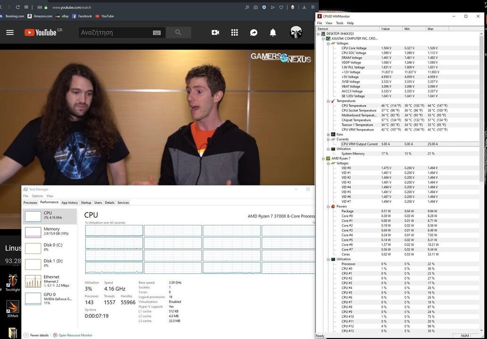Click the heart bookmark icon in address bar
Screen dimensions: 487x339
(281, 7)
